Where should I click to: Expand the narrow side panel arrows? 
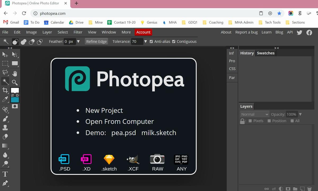(232, 48)
